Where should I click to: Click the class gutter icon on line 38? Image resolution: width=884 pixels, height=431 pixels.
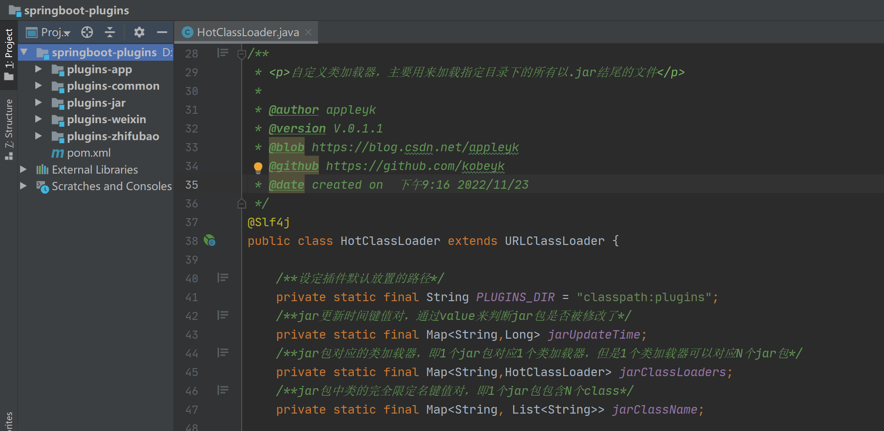coord(209,240)
